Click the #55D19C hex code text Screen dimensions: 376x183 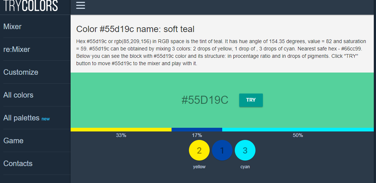pyautogui.click(x=205, y=100)
